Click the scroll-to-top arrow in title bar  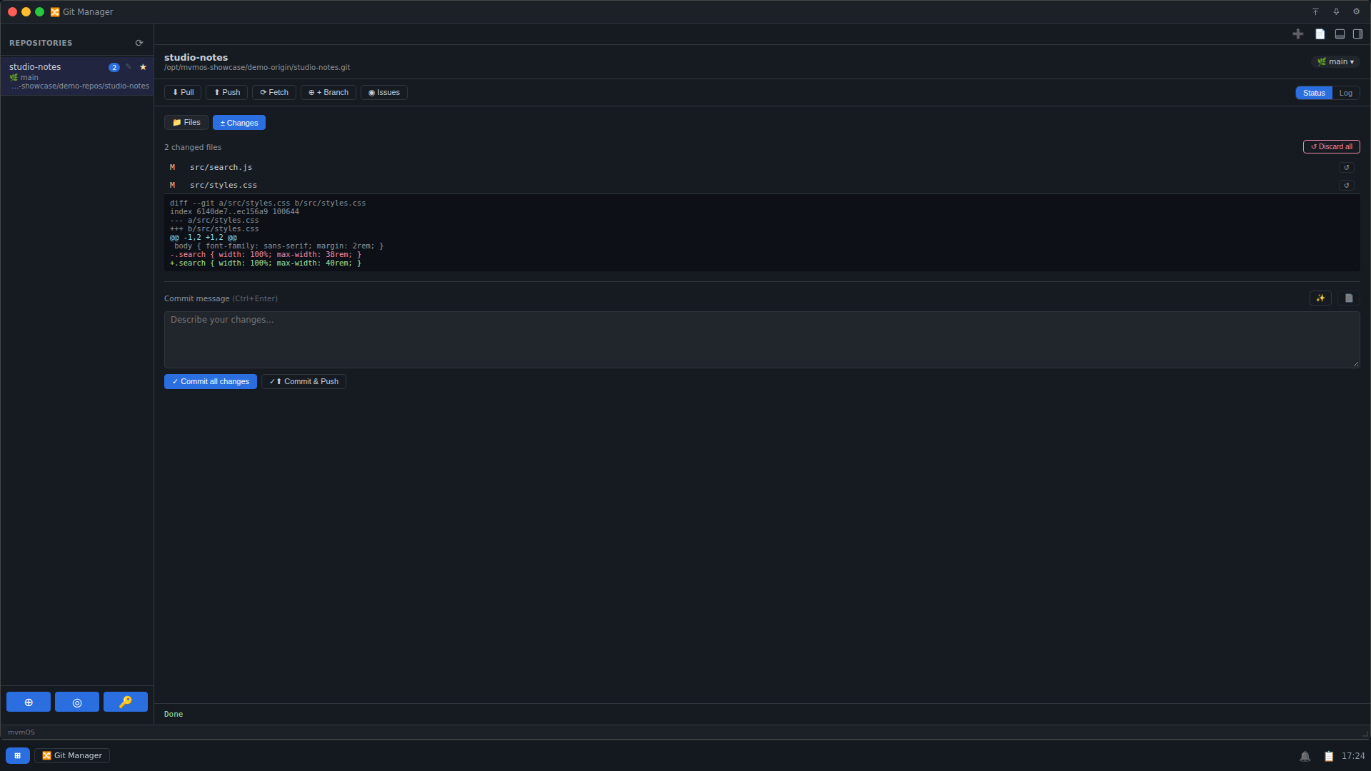[1315, 11]
